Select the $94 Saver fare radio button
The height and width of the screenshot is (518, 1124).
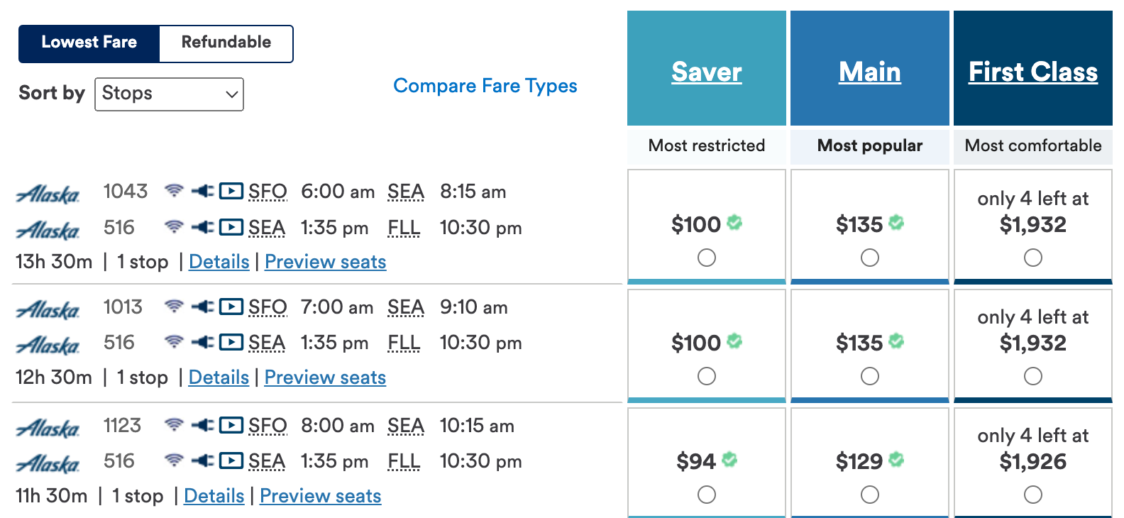tap(707, 495)
